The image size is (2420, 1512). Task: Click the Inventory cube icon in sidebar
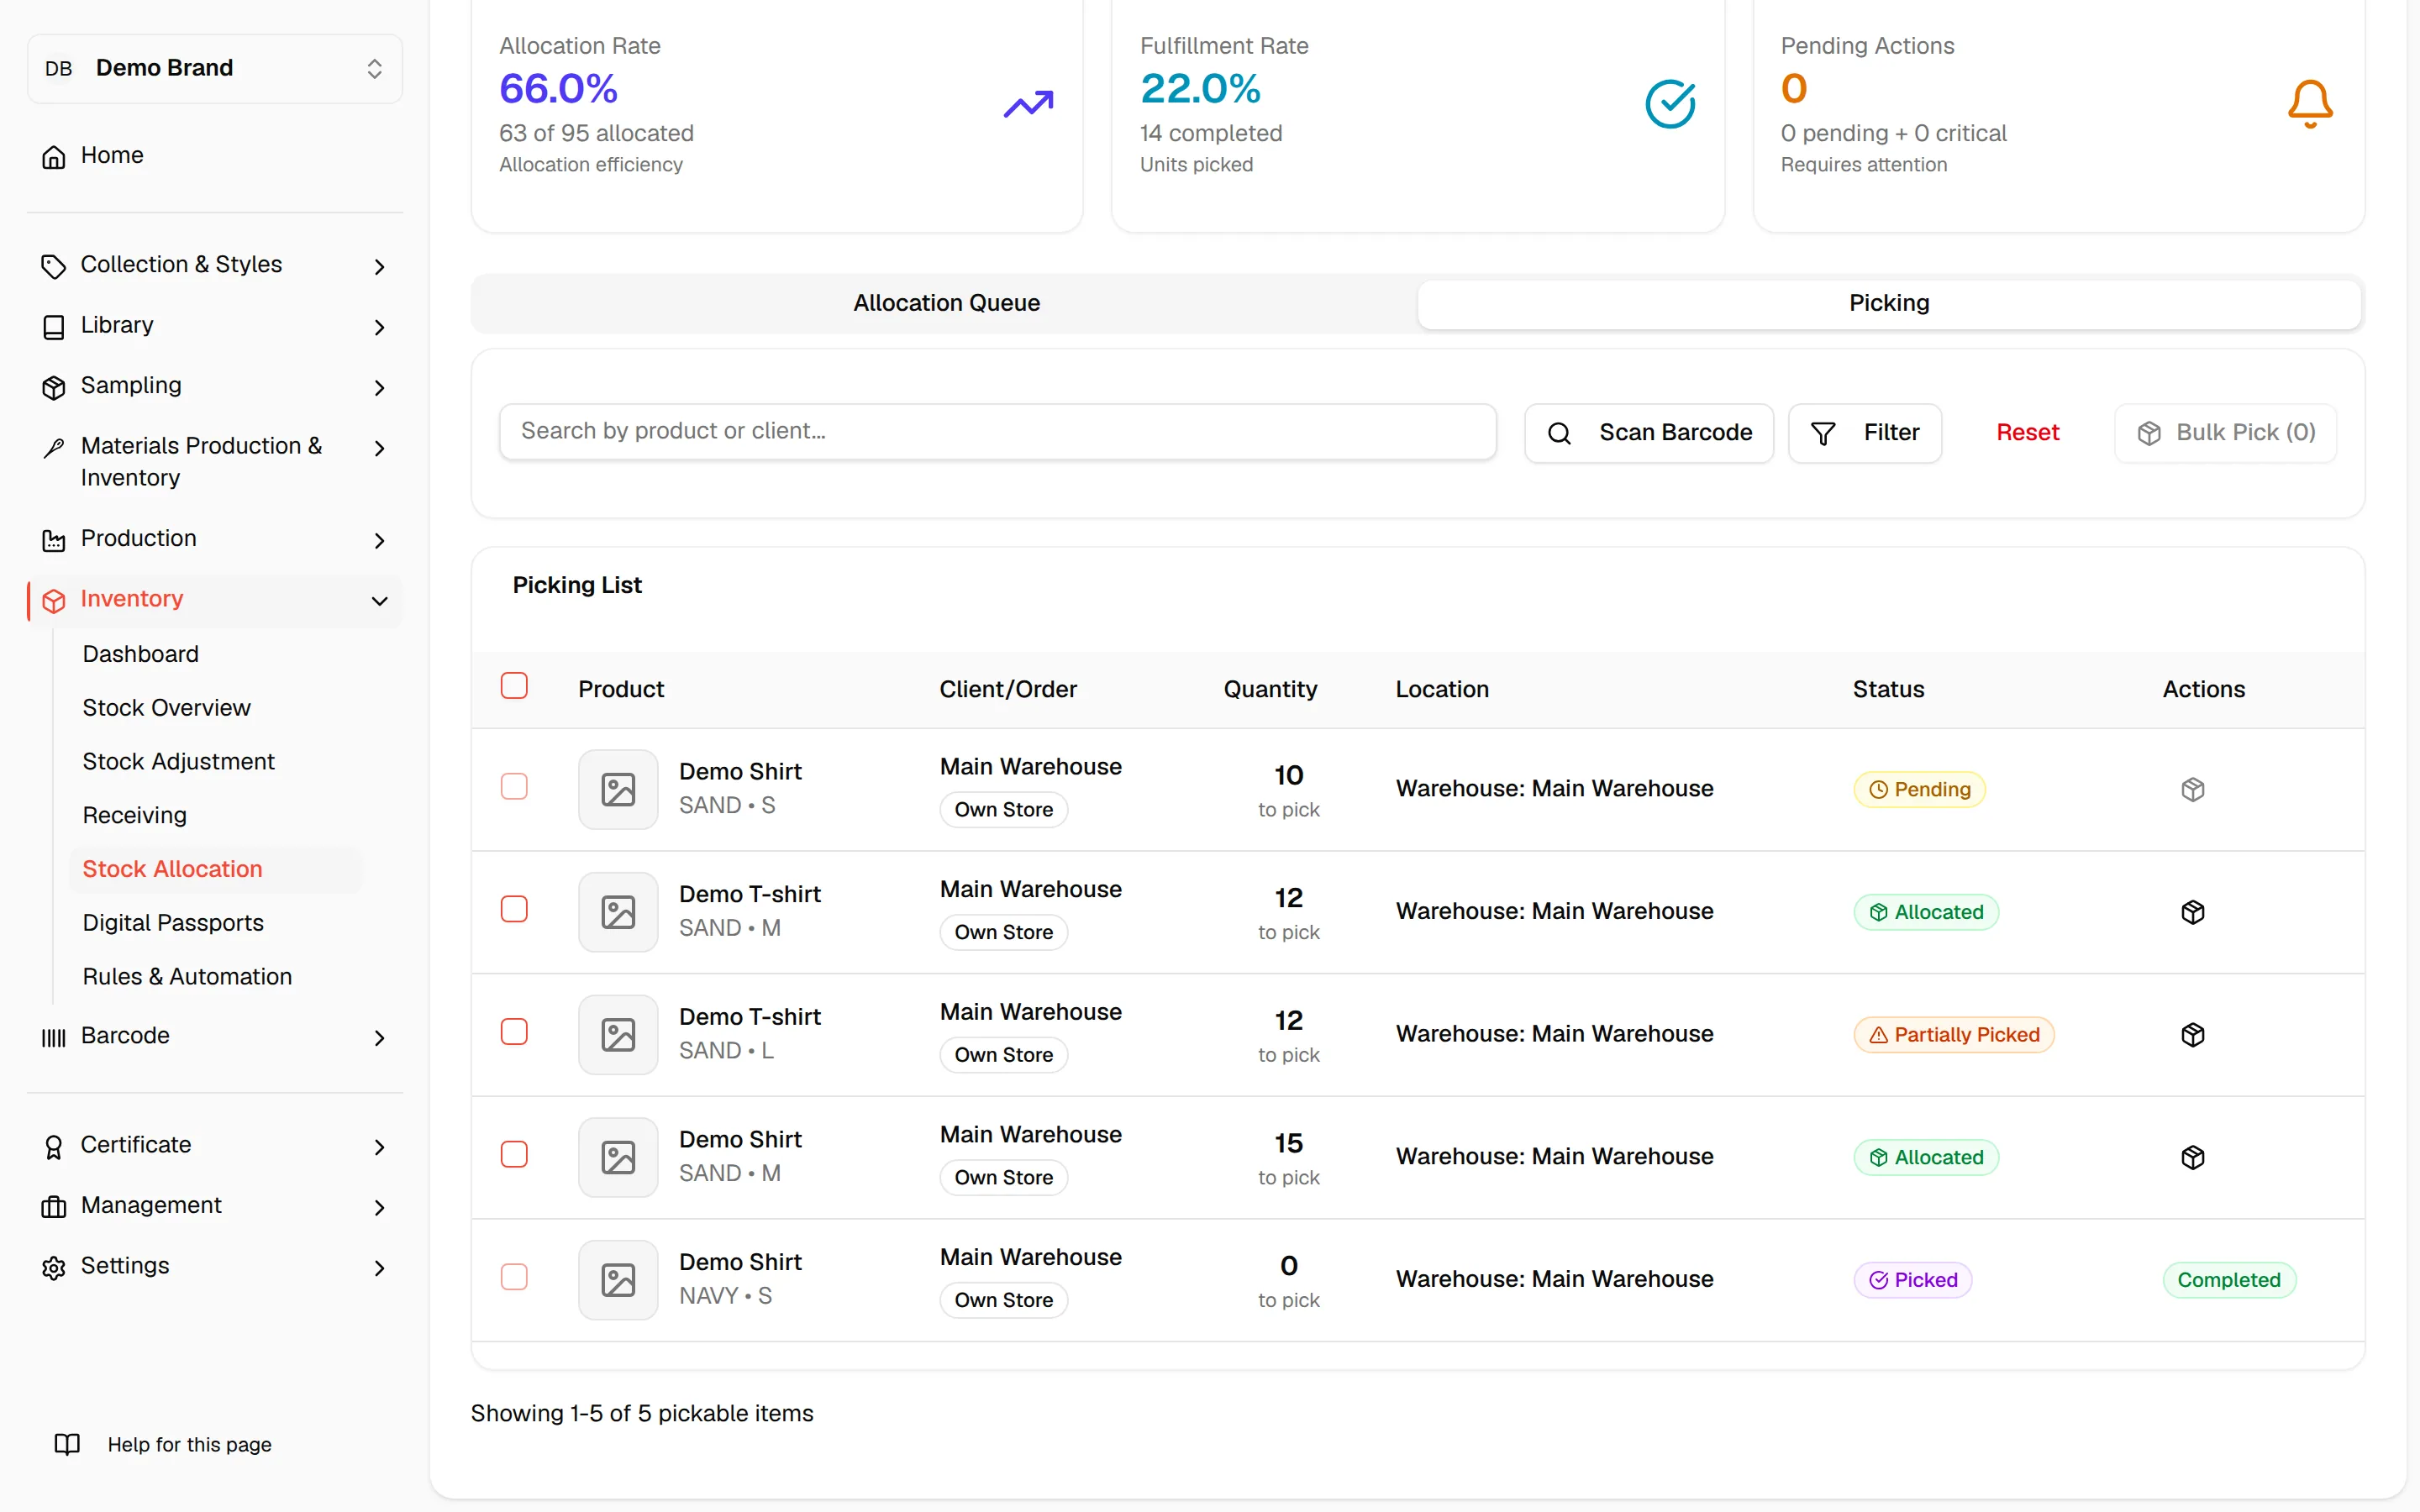[x=54, y=600]
